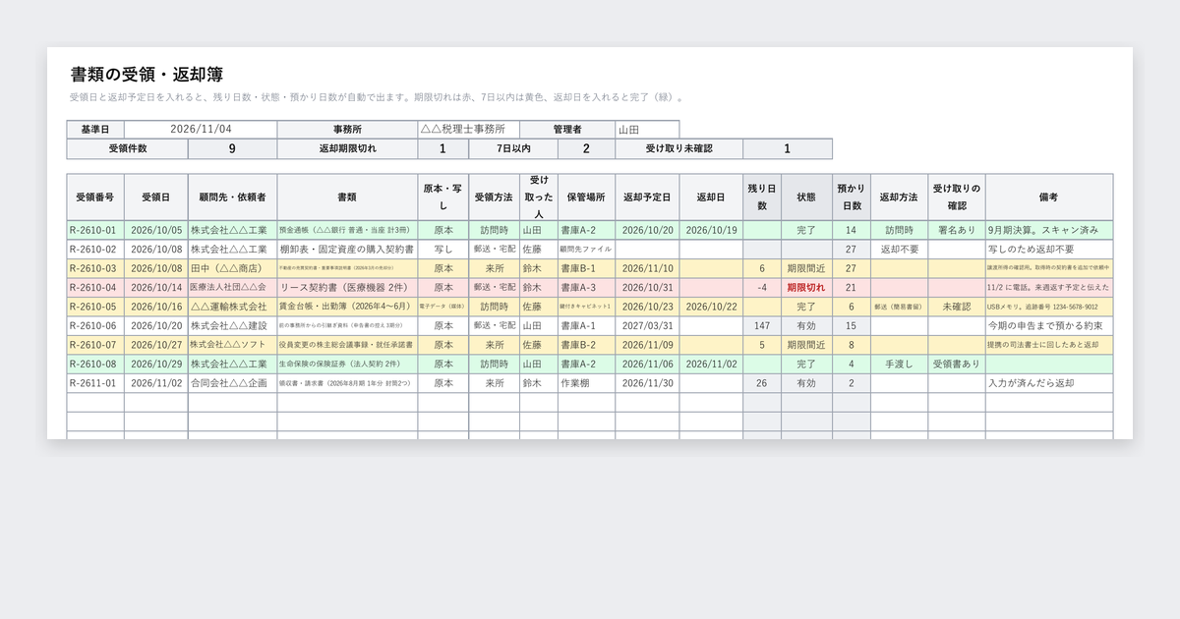Click the 保管場所 column header
Viewport: 1180px width, 619px height.
tap(586, 197)
